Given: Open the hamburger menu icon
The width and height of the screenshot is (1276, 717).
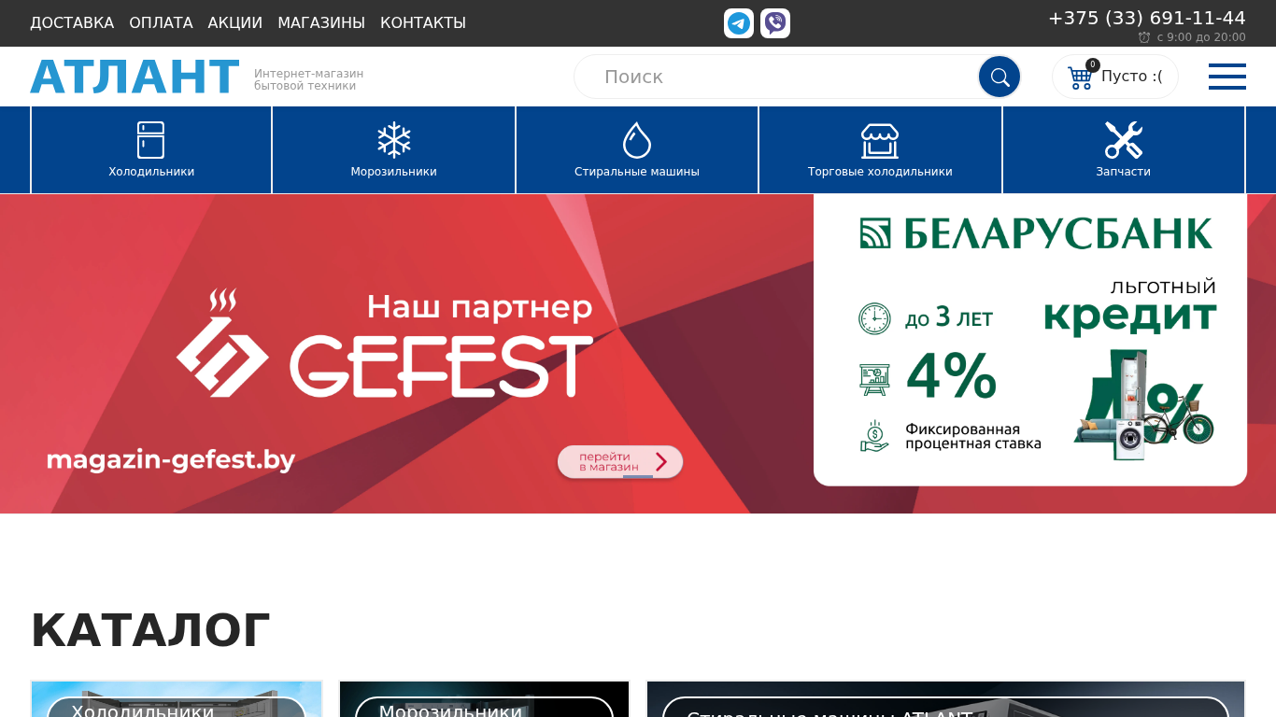Looking at the screenshot, I should (x=1227, y=77).
